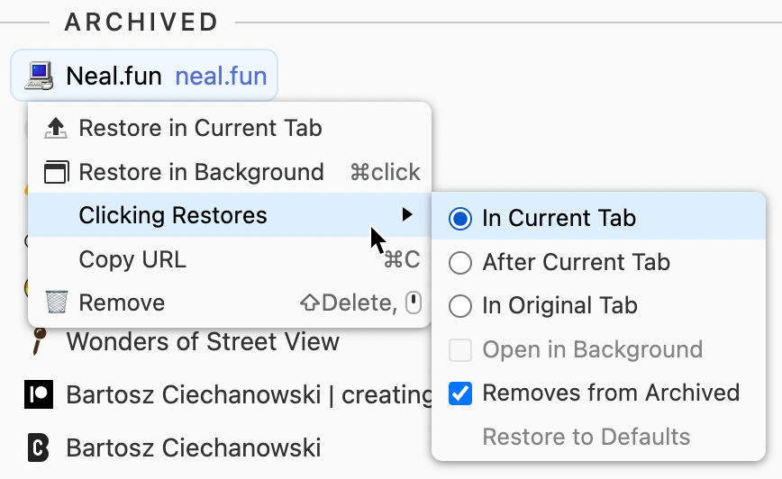Toggle the Open in Background checkbox
The image size is (782, 479).
pyautogui.click(x=459, y=350)
